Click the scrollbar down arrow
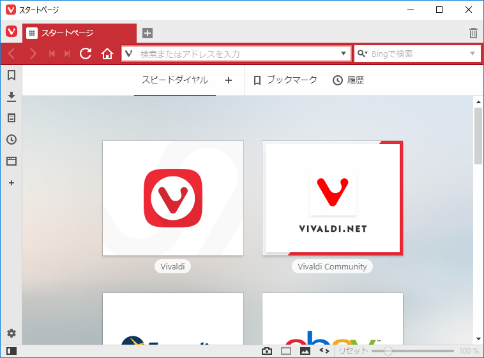 (478, 339)
